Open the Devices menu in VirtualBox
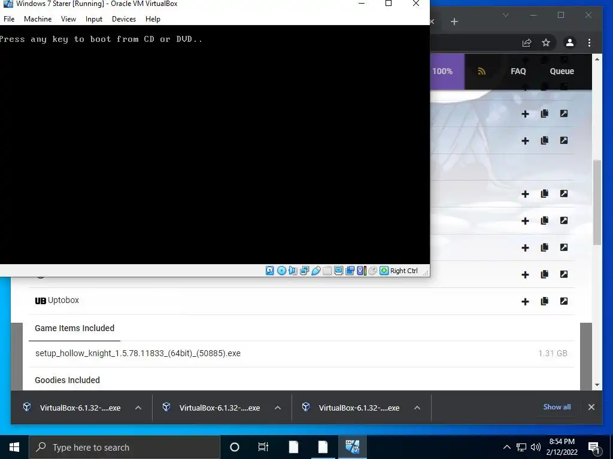 click(124, 19)
